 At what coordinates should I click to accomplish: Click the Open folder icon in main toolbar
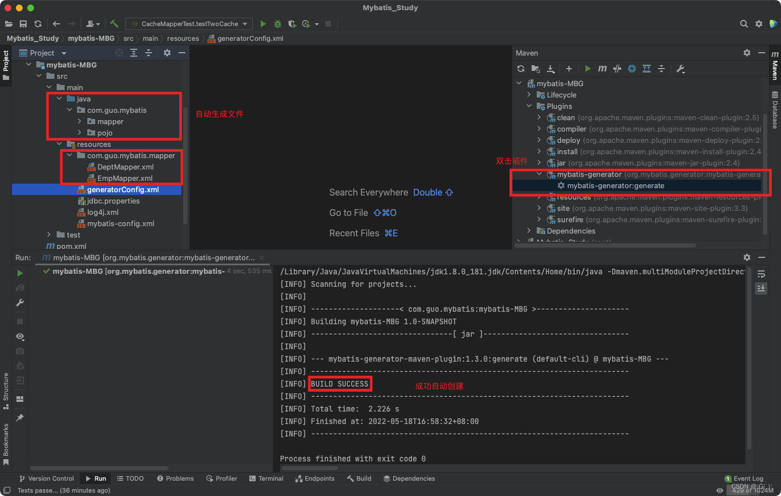pos(9,24)
